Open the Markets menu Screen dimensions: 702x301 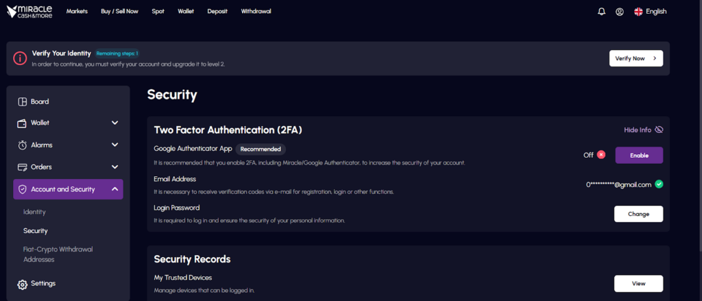coord(77,12)
